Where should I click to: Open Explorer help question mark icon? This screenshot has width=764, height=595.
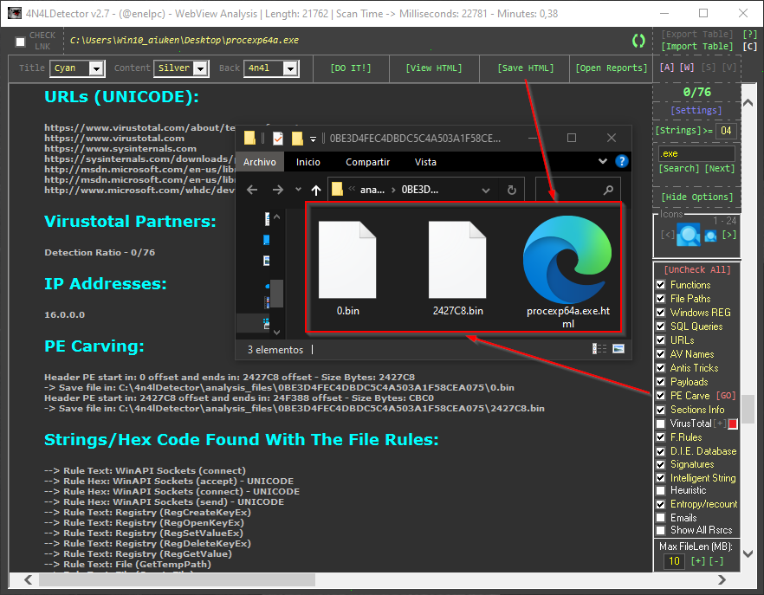(622, 161)
